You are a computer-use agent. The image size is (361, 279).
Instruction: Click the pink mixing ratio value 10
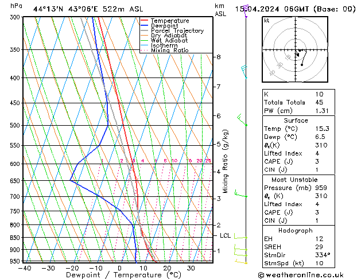click(174, 161)
